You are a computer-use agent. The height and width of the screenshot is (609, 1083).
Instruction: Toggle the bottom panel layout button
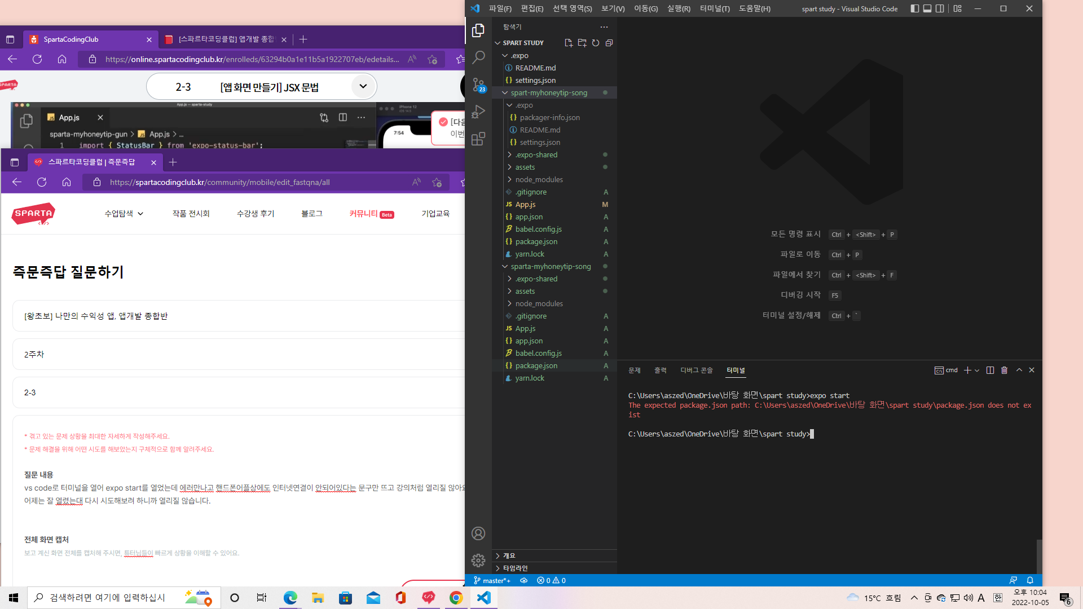click(927, 8)
